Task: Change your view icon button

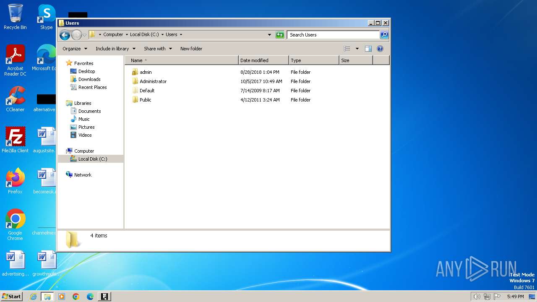Action: (347, 49)
